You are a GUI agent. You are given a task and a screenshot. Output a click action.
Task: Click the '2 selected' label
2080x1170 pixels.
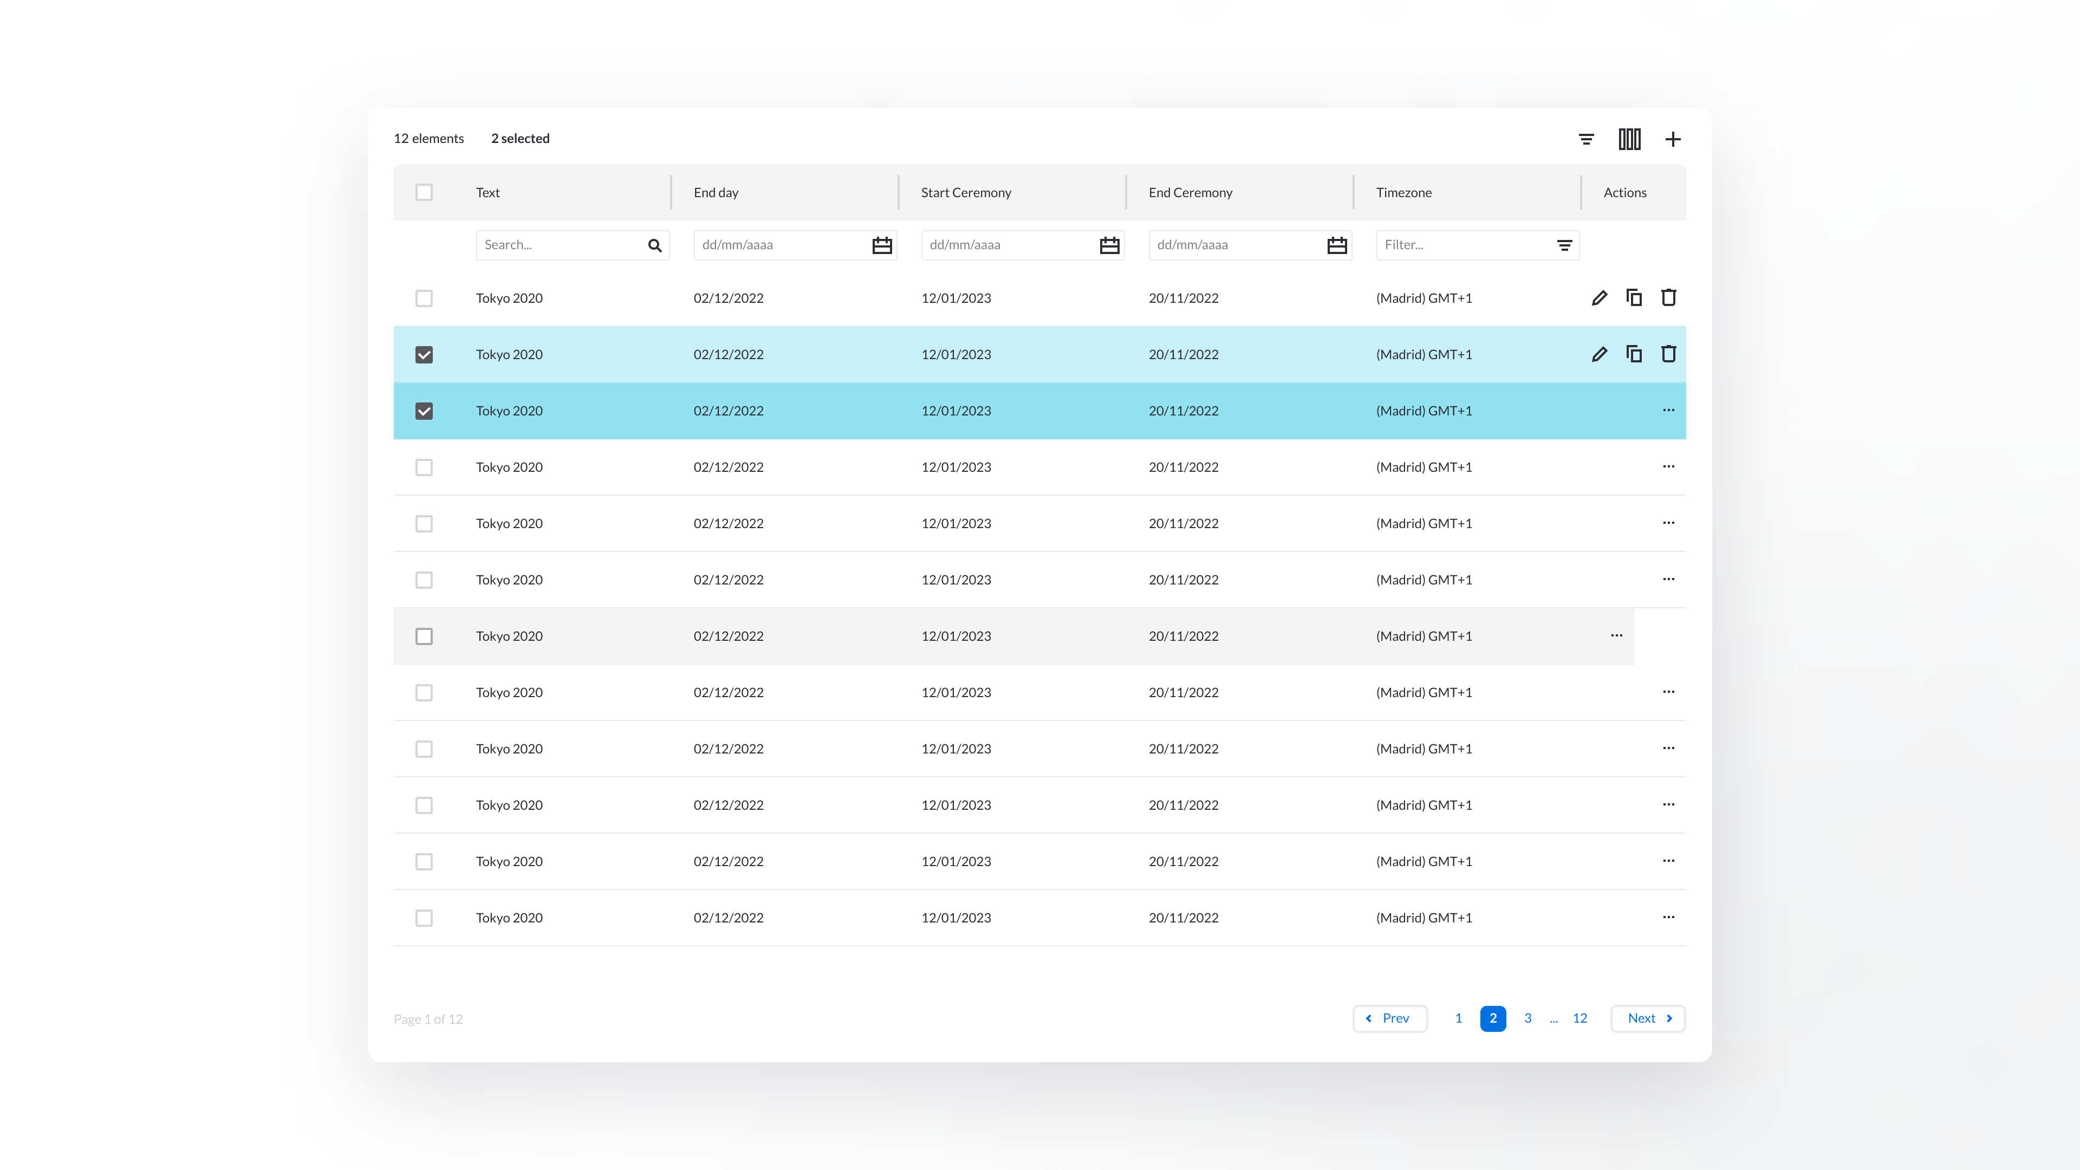(x=520, y=139)
